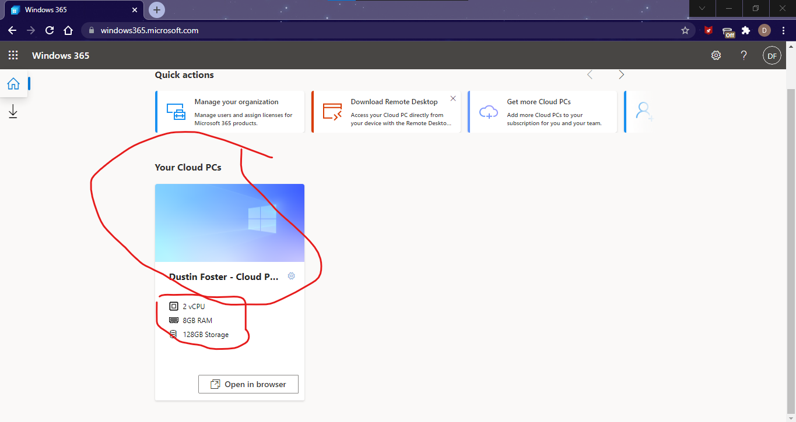Click the windows365.microsoft.com address bar

[388, 30]
